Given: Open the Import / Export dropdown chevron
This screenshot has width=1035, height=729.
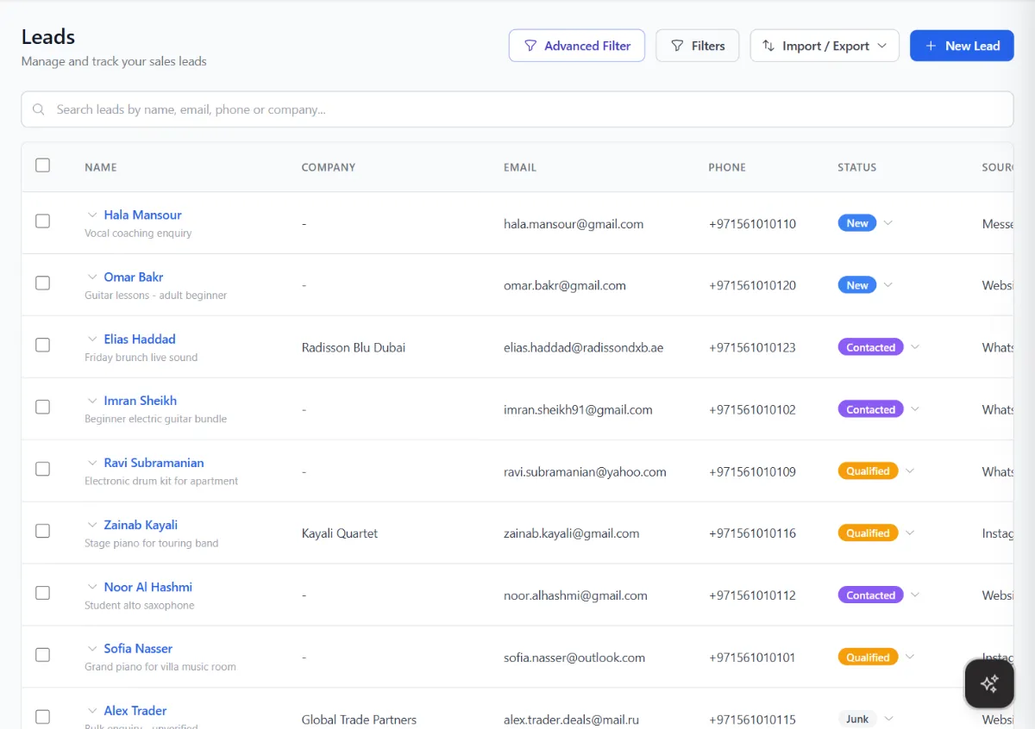Looking at the screenshot, I should [881, 46].
